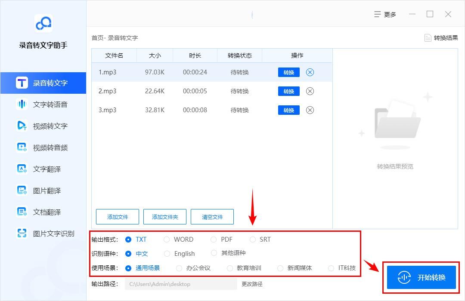Convert 3.mp3 with its 转换 button
This screenshot has height=301, width=465.
tap(289, 110)
